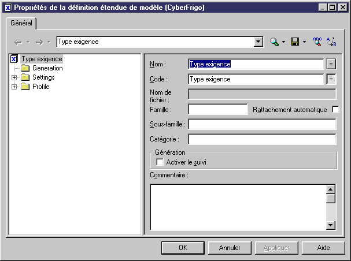
Task: Click into the Famille input field
Action: coord(217,109)
